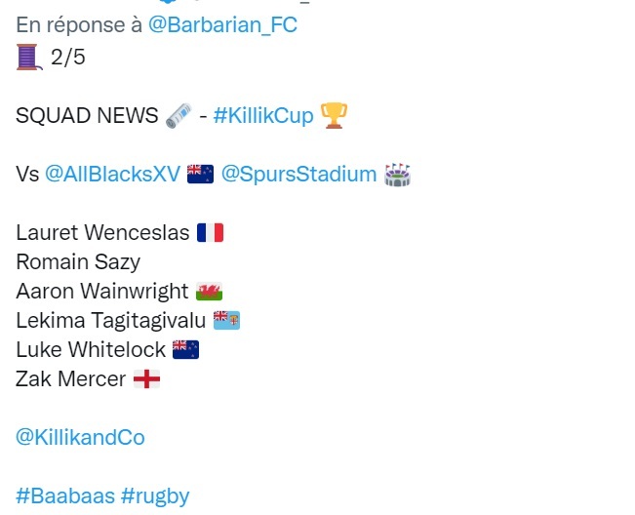This screenshot has height=515, width=635.
Task: Click the Welsh flag beside Aaron Wainwright
Action: tap(209, 292)
